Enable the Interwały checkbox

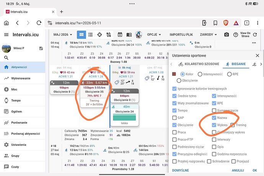coord(214,139)
